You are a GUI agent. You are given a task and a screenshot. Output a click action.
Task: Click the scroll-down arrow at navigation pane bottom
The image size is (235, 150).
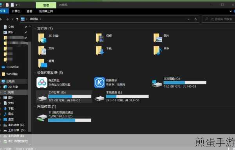[29, 145]
